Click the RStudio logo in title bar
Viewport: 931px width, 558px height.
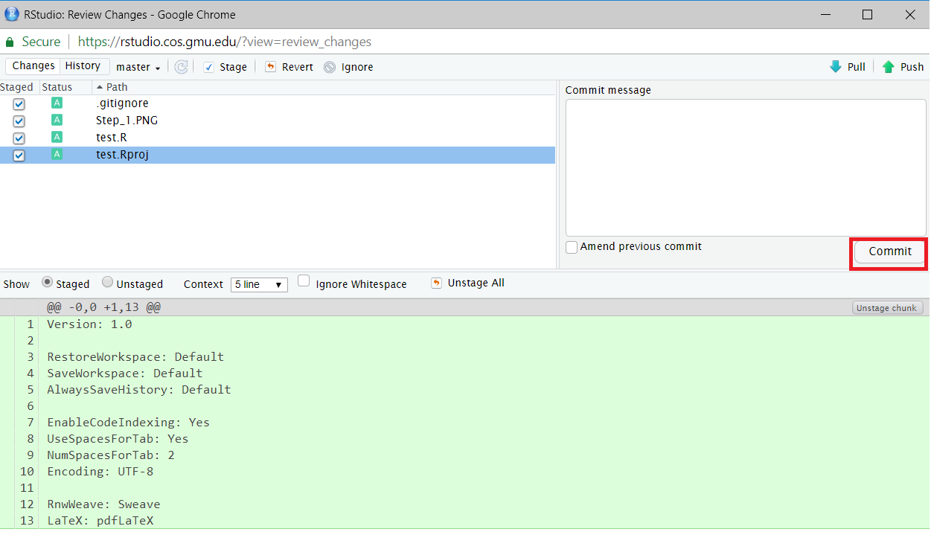tap(11, 13)
